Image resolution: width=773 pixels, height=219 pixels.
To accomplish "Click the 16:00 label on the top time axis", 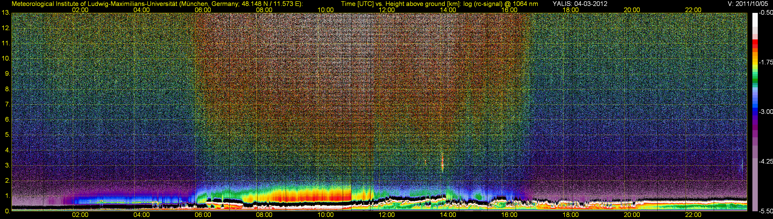I will (x=509, y=10).
